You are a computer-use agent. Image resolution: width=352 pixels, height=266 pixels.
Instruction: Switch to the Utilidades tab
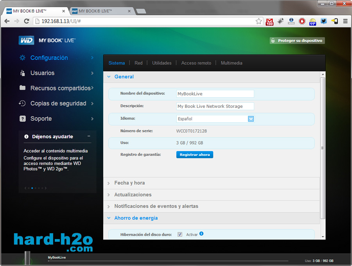(162, 63)
